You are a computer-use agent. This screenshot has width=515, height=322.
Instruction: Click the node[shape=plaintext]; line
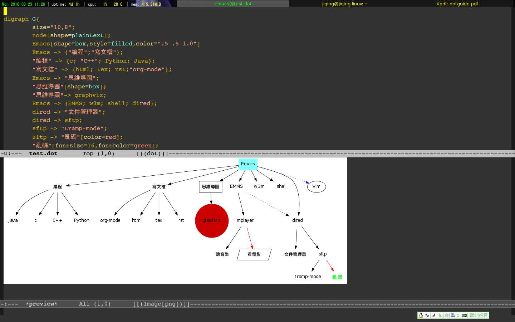[x=72, y=35]
